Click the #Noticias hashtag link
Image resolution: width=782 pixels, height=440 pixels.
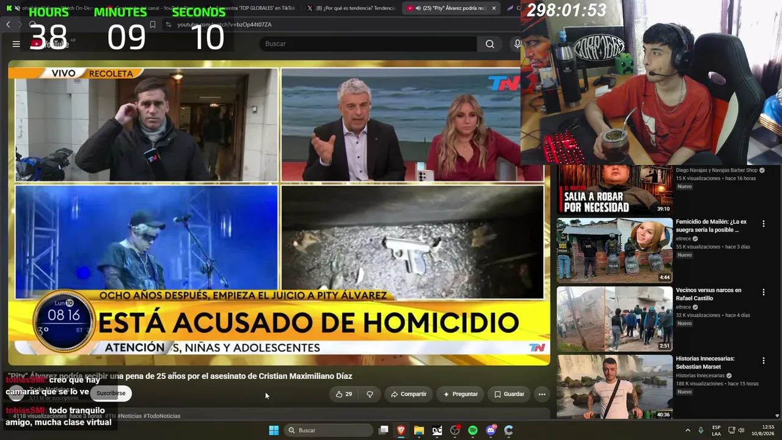pos(130,416)
